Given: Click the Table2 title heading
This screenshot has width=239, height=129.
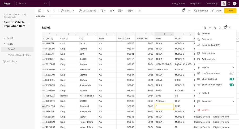Looking at the screenshot, I should point(46,27).
